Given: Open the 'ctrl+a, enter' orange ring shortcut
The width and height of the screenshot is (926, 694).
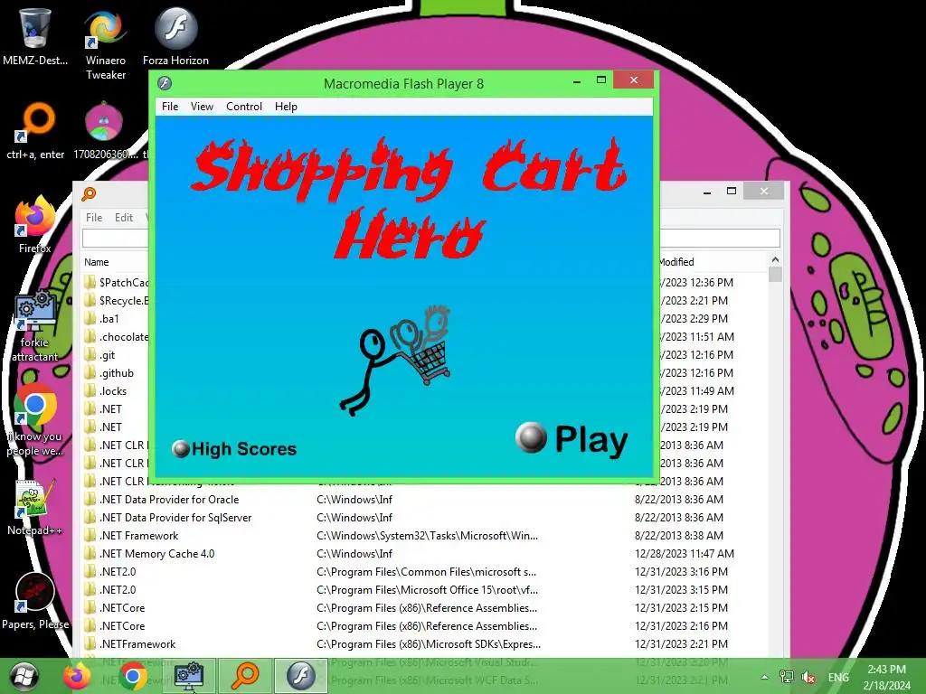Looking at the screenshot, I should (35, 131).
